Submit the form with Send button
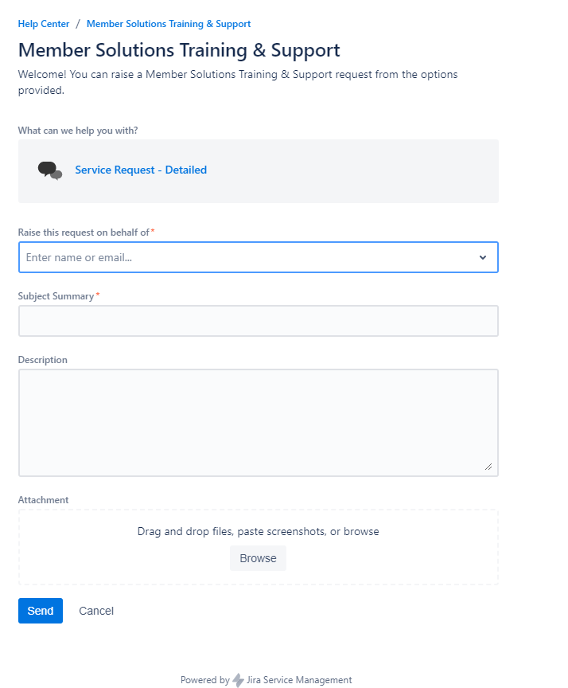This screenshot has width=568, height=688. (41, 611)
